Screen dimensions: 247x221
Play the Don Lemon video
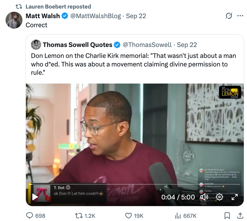point(35,197)
